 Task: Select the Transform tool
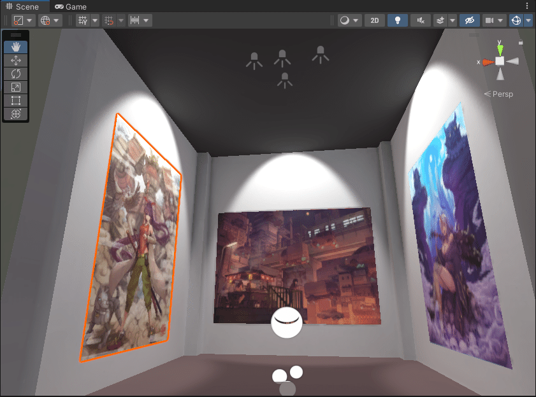coord(16,114)
